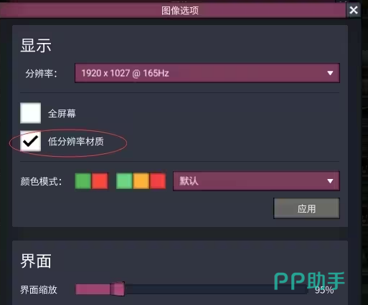Pick the red swatch in the three-color group
Viewport: 368px width, 305px height.
(158, 181)
